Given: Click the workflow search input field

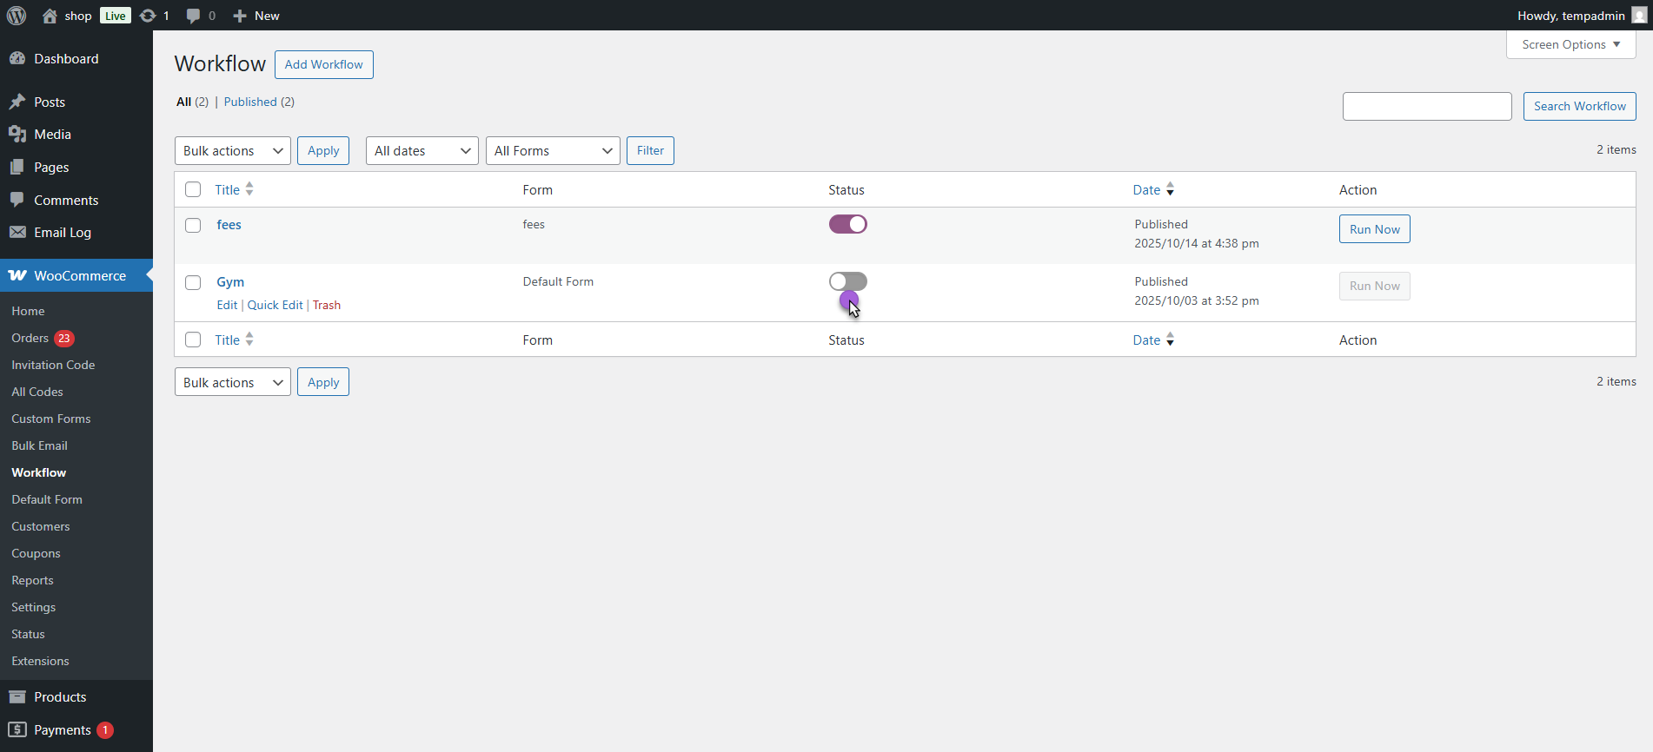Looking at the screenshot, I should 1426,107.
